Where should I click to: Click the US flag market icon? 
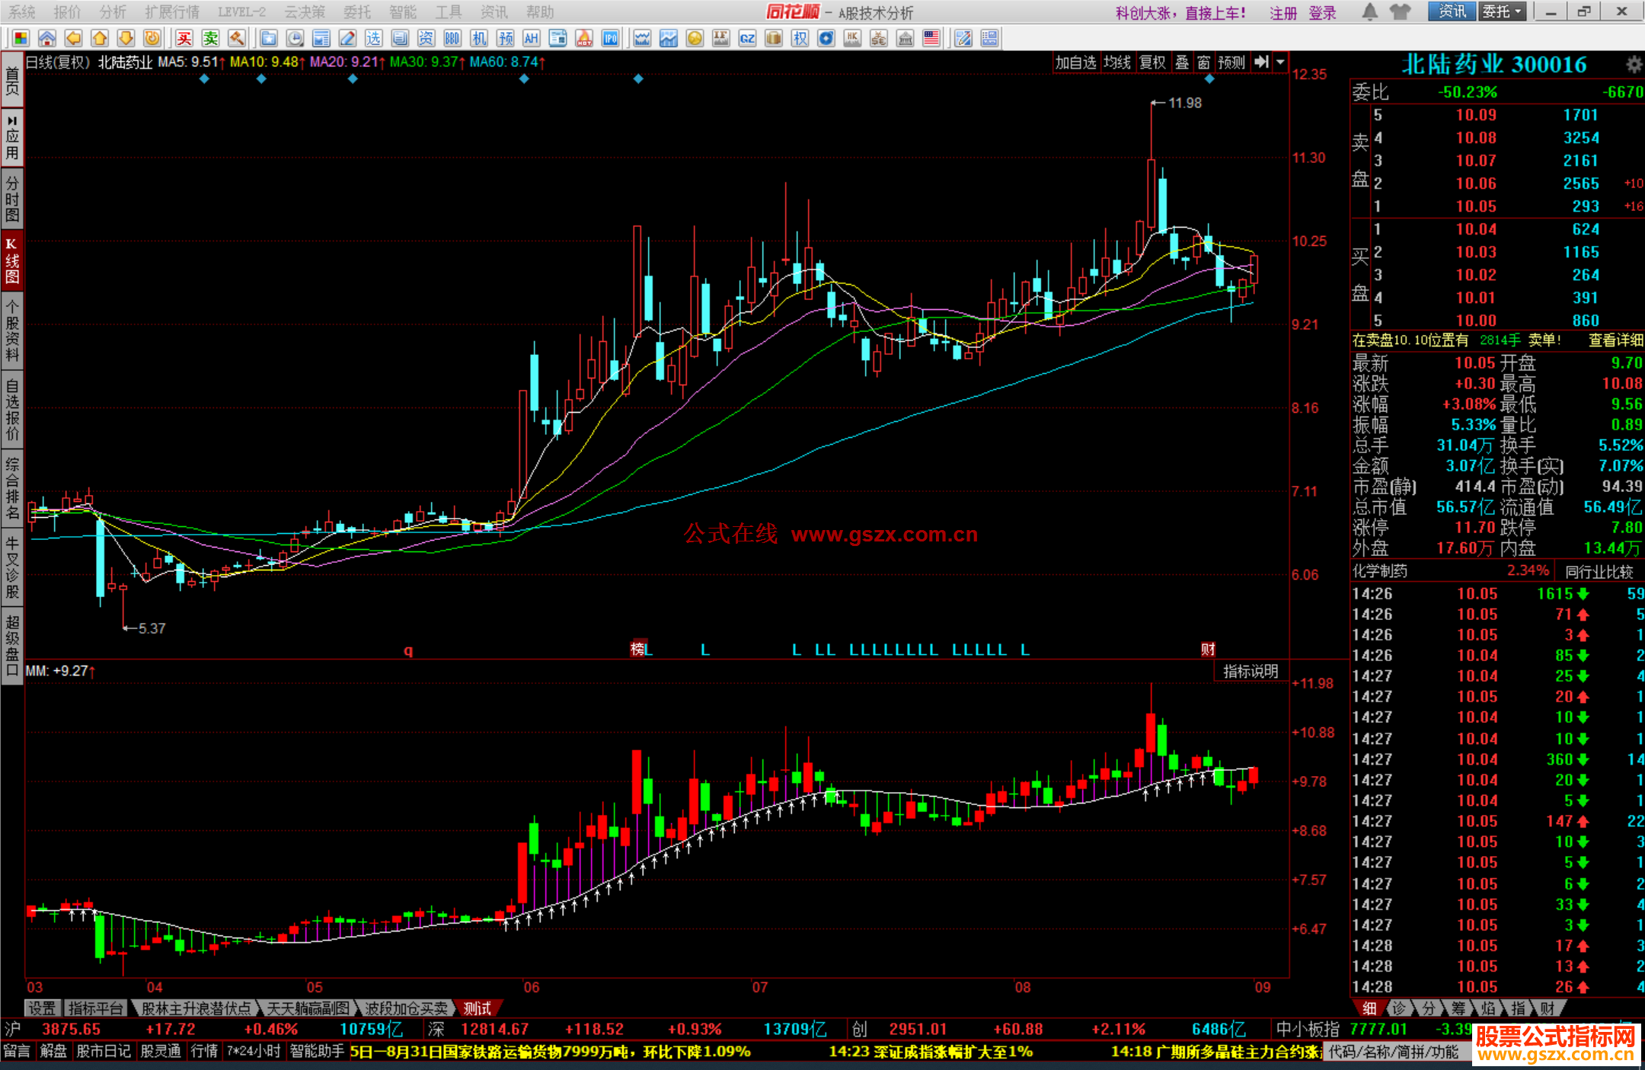(x=931, y=39)
